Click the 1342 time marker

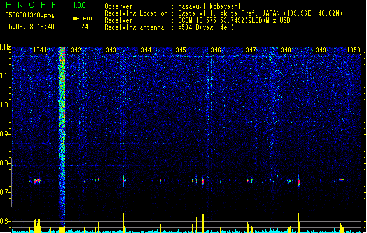coord(74,50)
